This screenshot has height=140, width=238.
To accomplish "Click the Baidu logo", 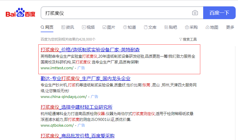I will tap(20, 13).
